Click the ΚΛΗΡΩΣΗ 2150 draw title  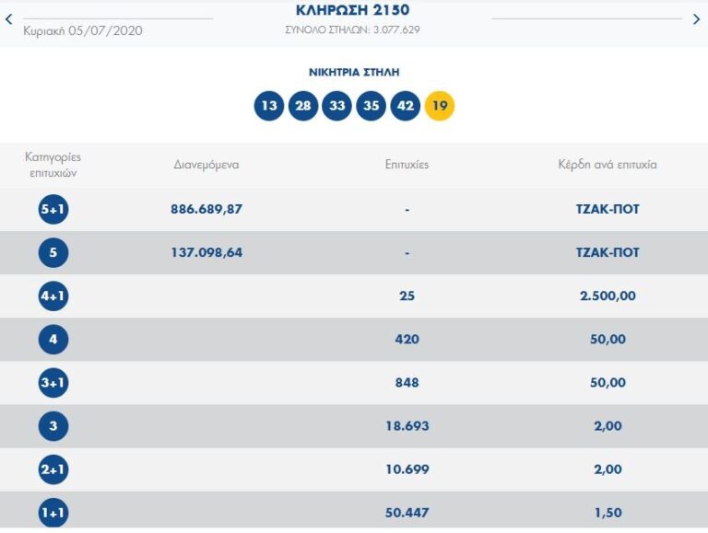point(353,11)
